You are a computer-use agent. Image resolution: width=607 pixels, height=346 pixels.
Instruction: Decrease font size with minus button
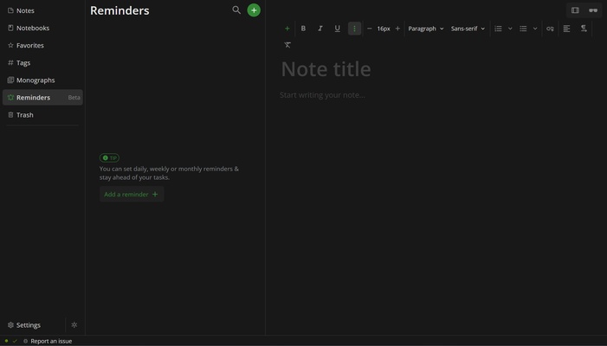point(370,29)
